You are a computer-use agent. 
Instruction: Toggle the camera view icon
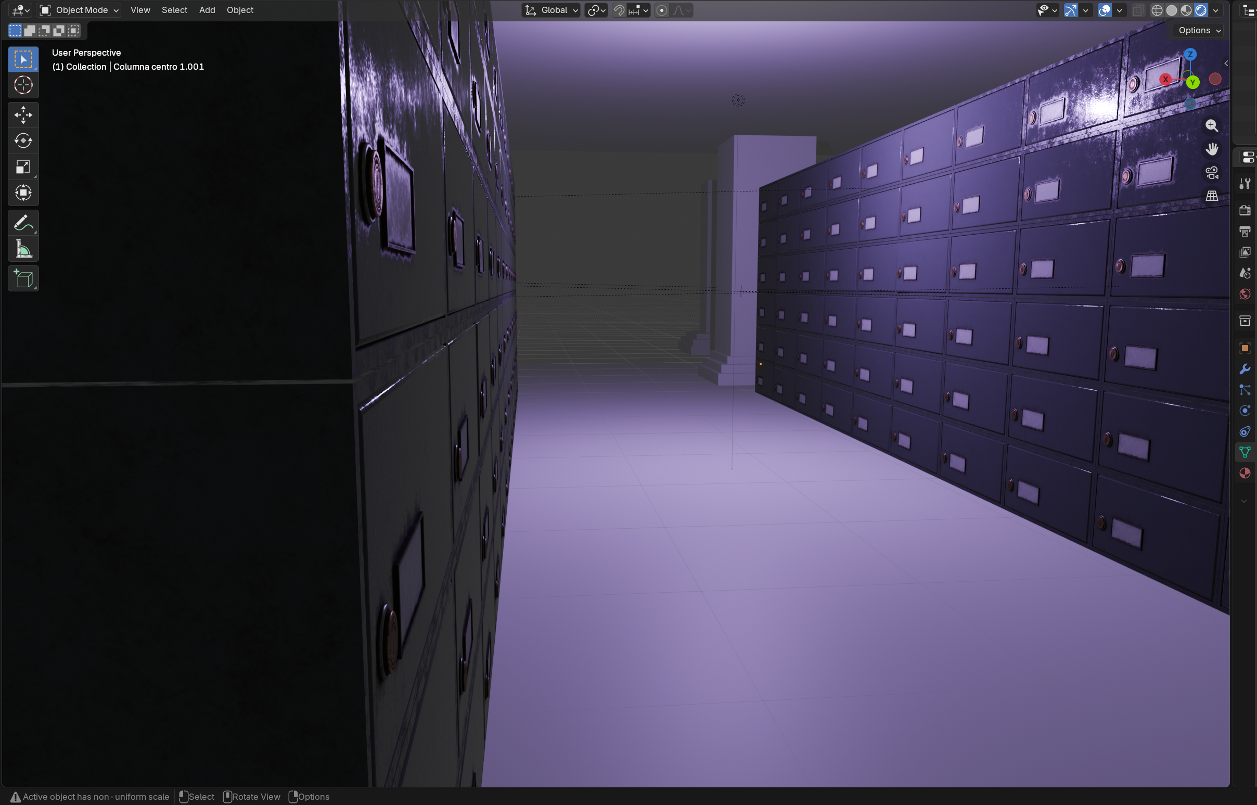[x=1212, y=173]
